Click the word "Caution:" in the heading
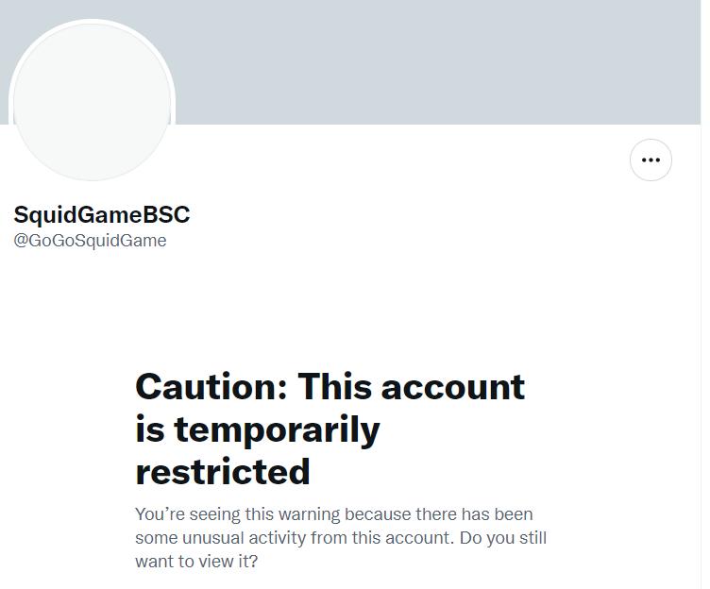710x589 pixels. 211,387
